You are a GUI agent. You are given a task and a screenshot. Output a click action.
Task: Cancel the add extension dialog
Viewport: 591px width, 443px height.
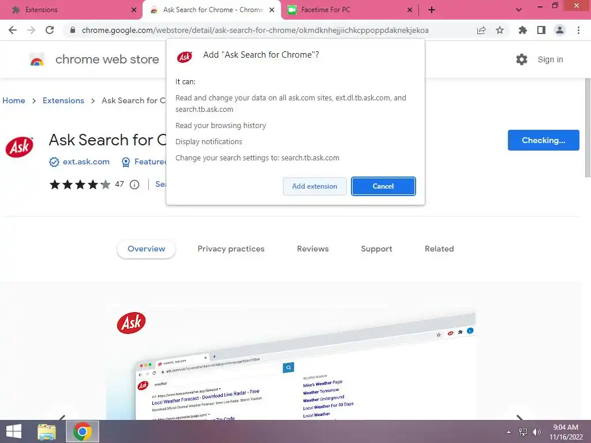383,186
